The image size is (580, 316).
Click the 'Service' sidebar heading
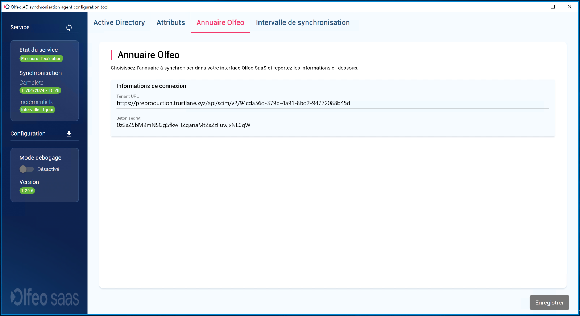coord(20,27)
